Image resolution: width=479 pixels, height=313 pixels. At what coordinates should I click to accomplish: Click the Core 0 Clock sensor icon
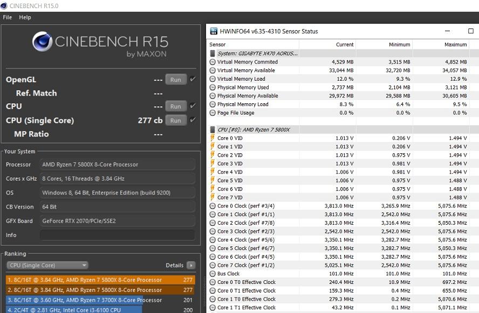tap(213, 206)
